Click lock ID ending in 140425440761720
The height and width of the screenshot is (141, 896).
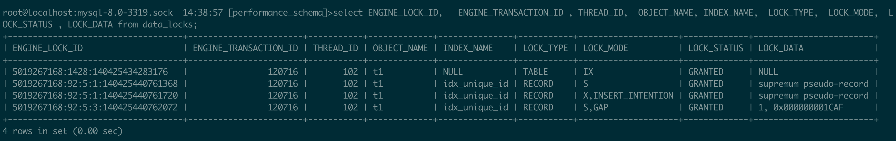(95, 96)
